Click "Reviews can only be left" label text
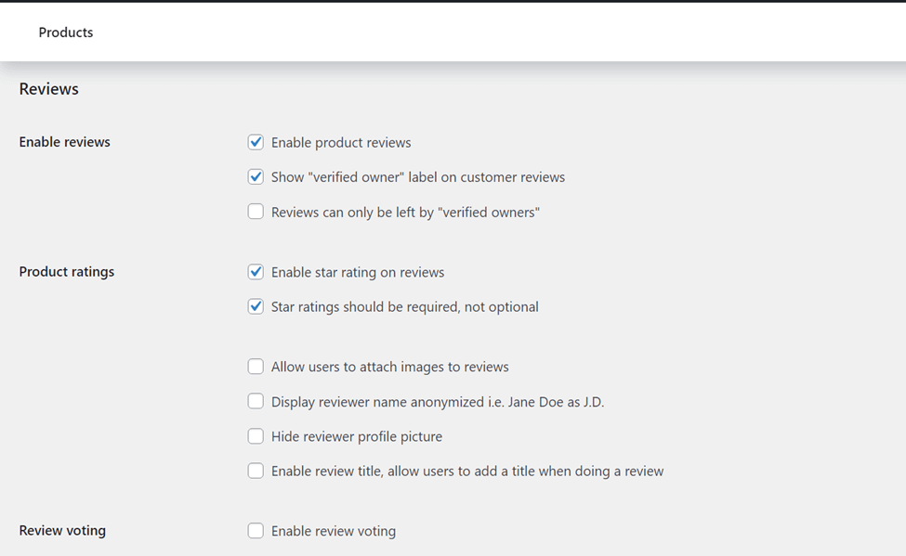 tap(405, 213)
